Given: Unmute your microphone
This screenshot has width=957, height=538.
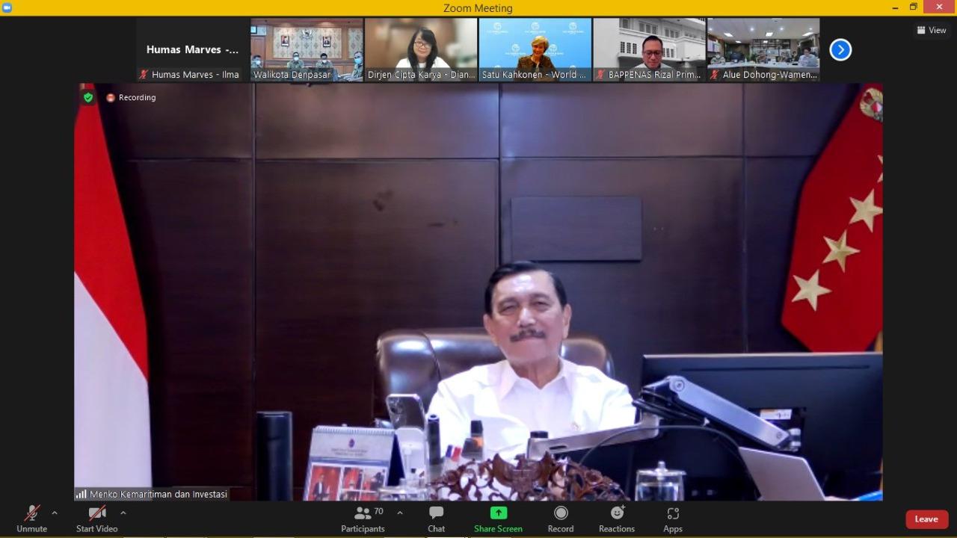Looking at the screenshot, I should 31,518.
